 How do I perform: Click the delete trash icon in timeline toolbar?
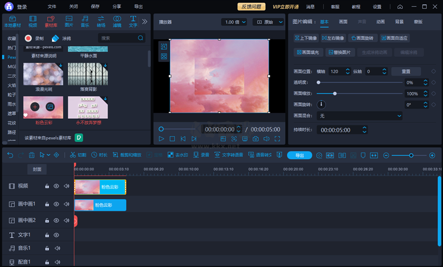point(32,155)
